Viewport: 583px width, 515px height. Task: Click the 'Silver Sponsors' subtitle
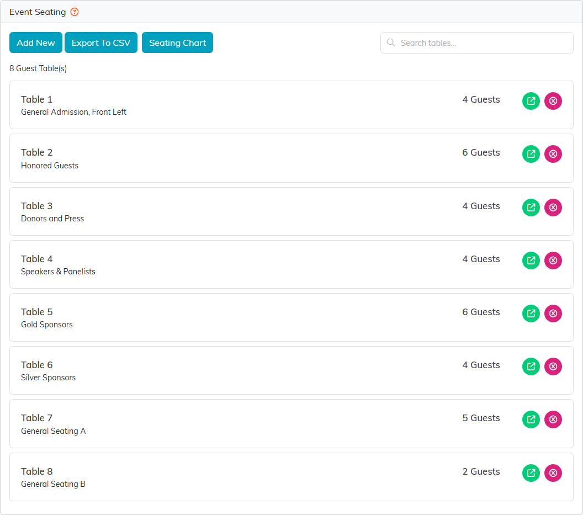(x=49, y=378)
